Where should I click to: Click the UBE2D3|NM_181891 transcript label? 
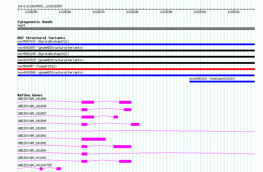[x=32, y=143]
